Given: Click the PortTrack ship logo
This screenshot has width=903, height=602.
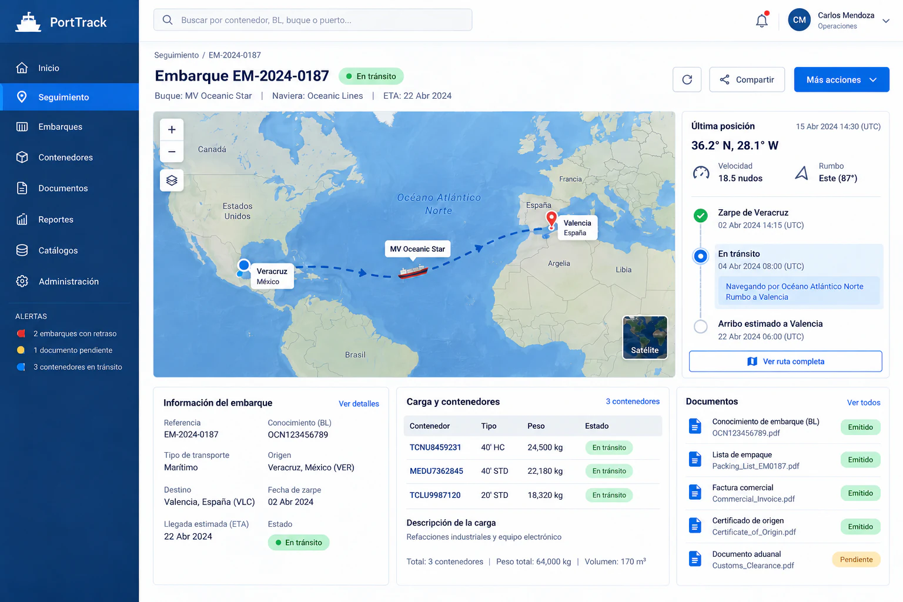Looking at the screenshot, I should pos(28,22).
